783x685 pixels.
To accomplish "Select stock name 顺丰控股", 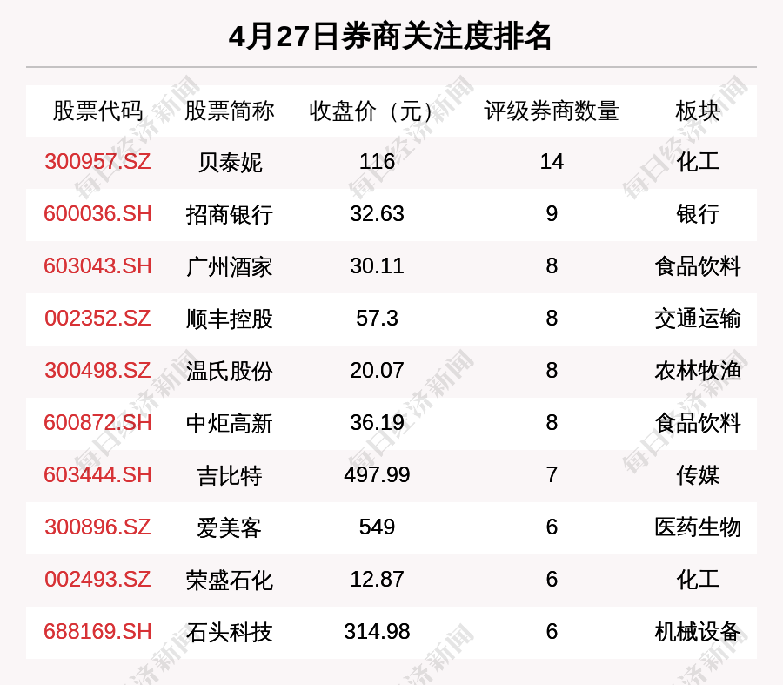I will click(x=229, y=319).
